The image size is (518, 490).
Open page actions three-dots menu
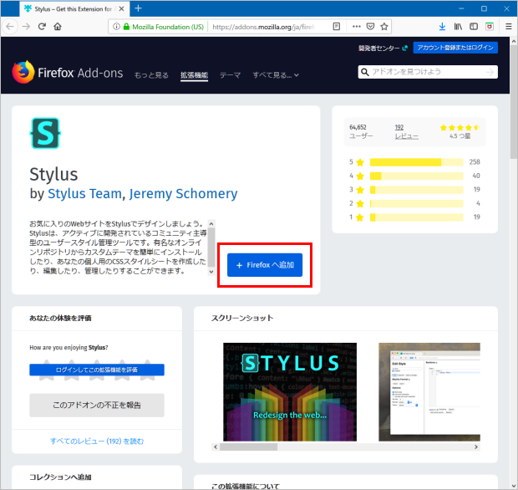point(357,27)
